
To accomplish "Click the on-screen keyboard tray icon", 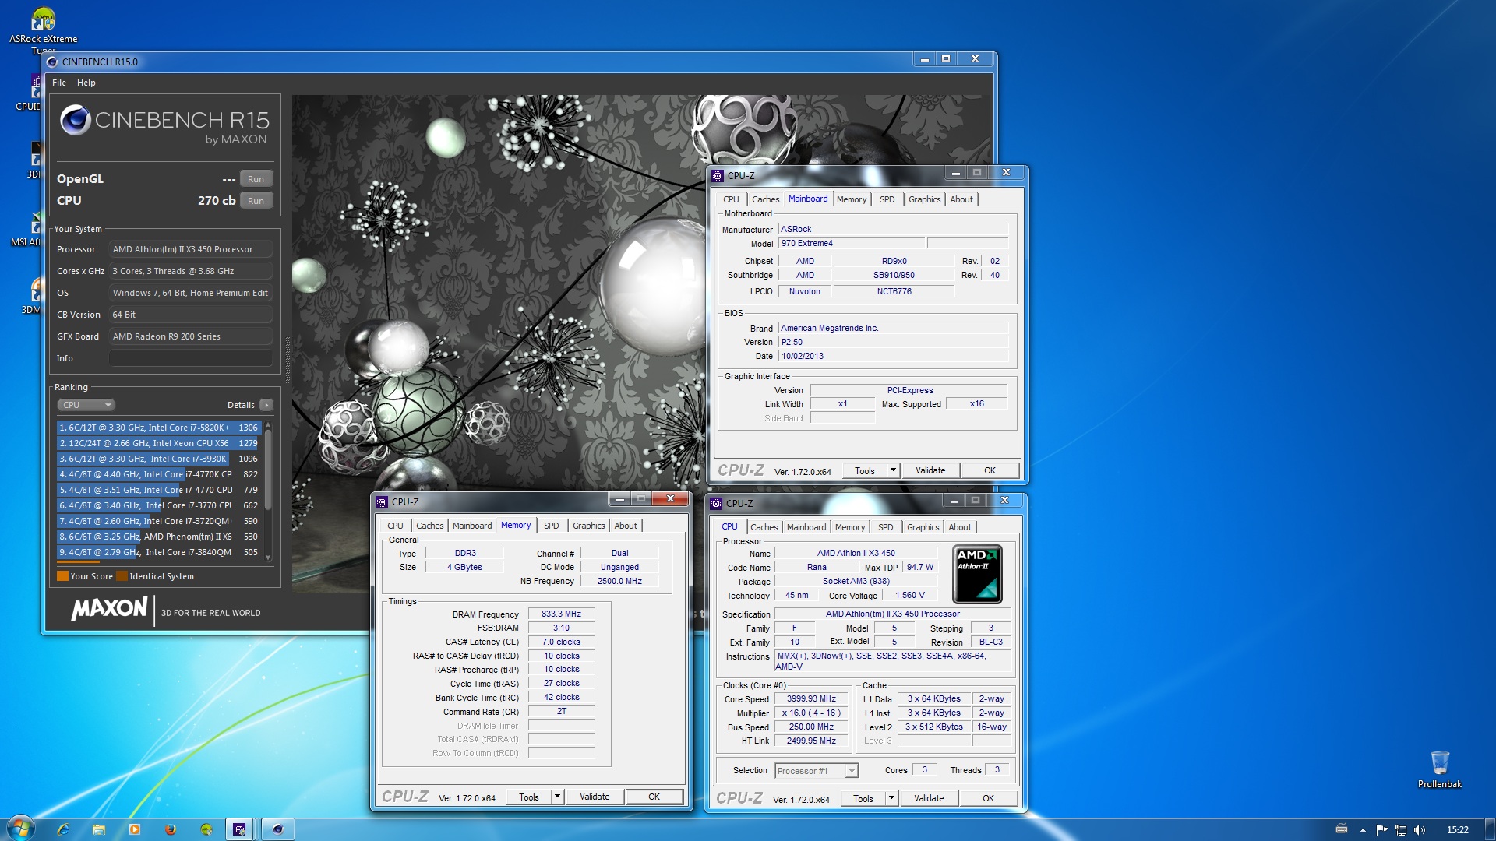I will tap(1342, 829).
